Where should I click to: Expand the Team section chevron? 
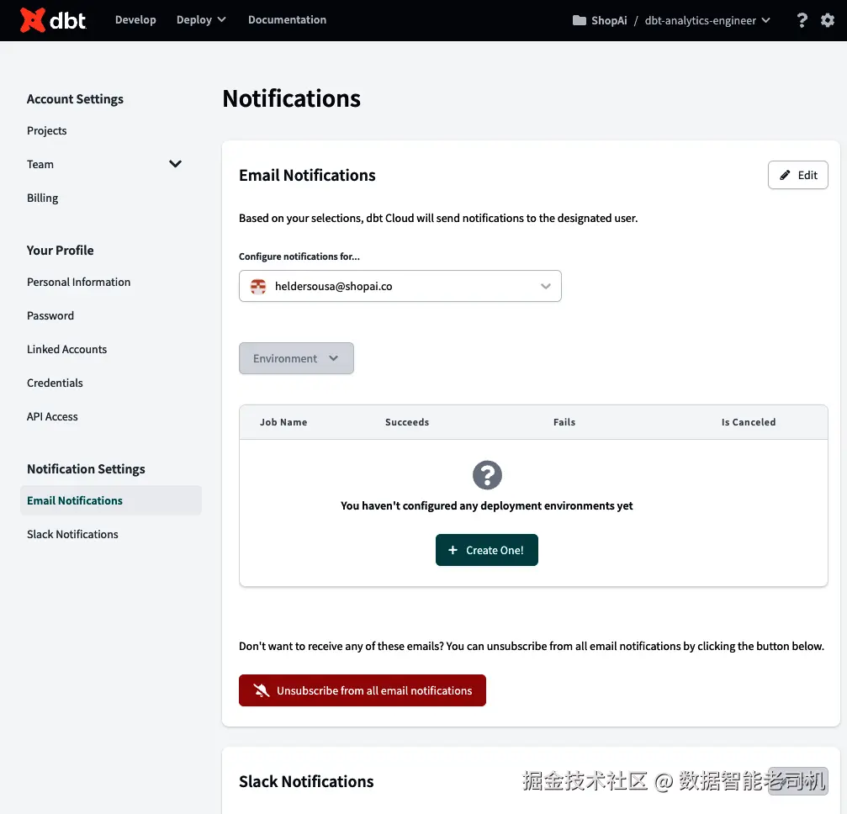pos(175,164)
